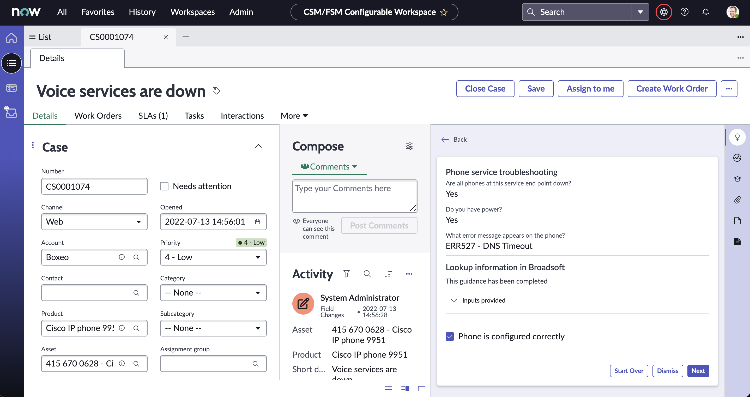750x397 pixels.
Task: Enable the Needs attention checkbox
Action: pyautogui.click(x=164, y=186)
